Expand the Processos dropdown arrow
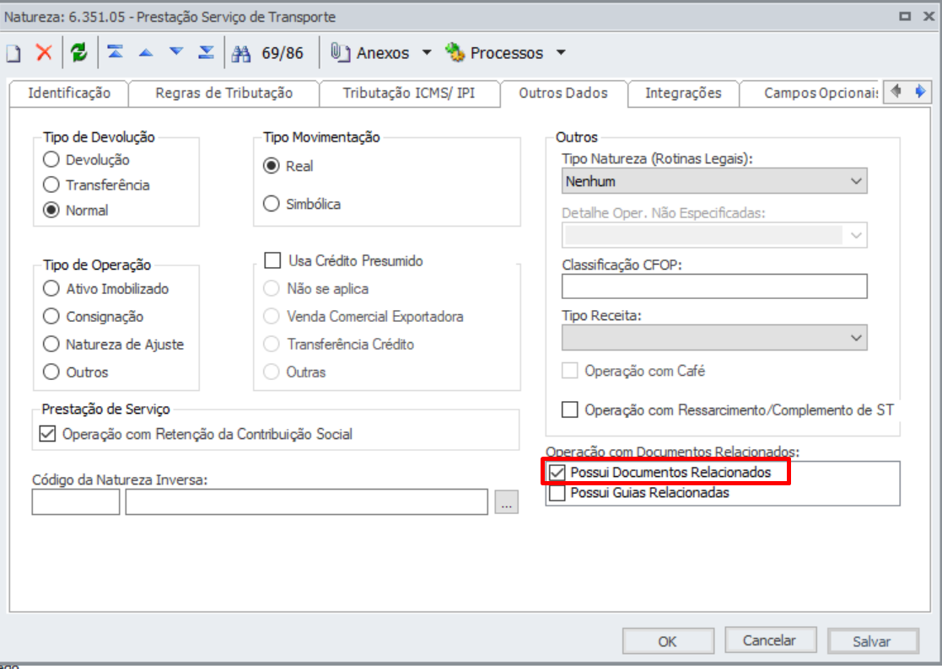This screenshot has width=942, height=669. [x=561, y=53]
